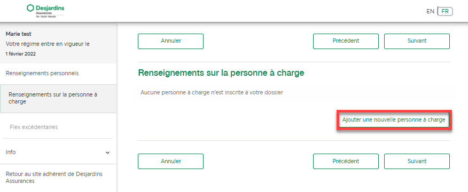Click the Aucune personne à charge message
Screen dimensions: 468x192
(x=212, y=92)
